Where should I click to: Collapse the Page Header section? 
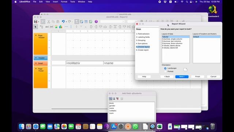(x=36, y=36)
